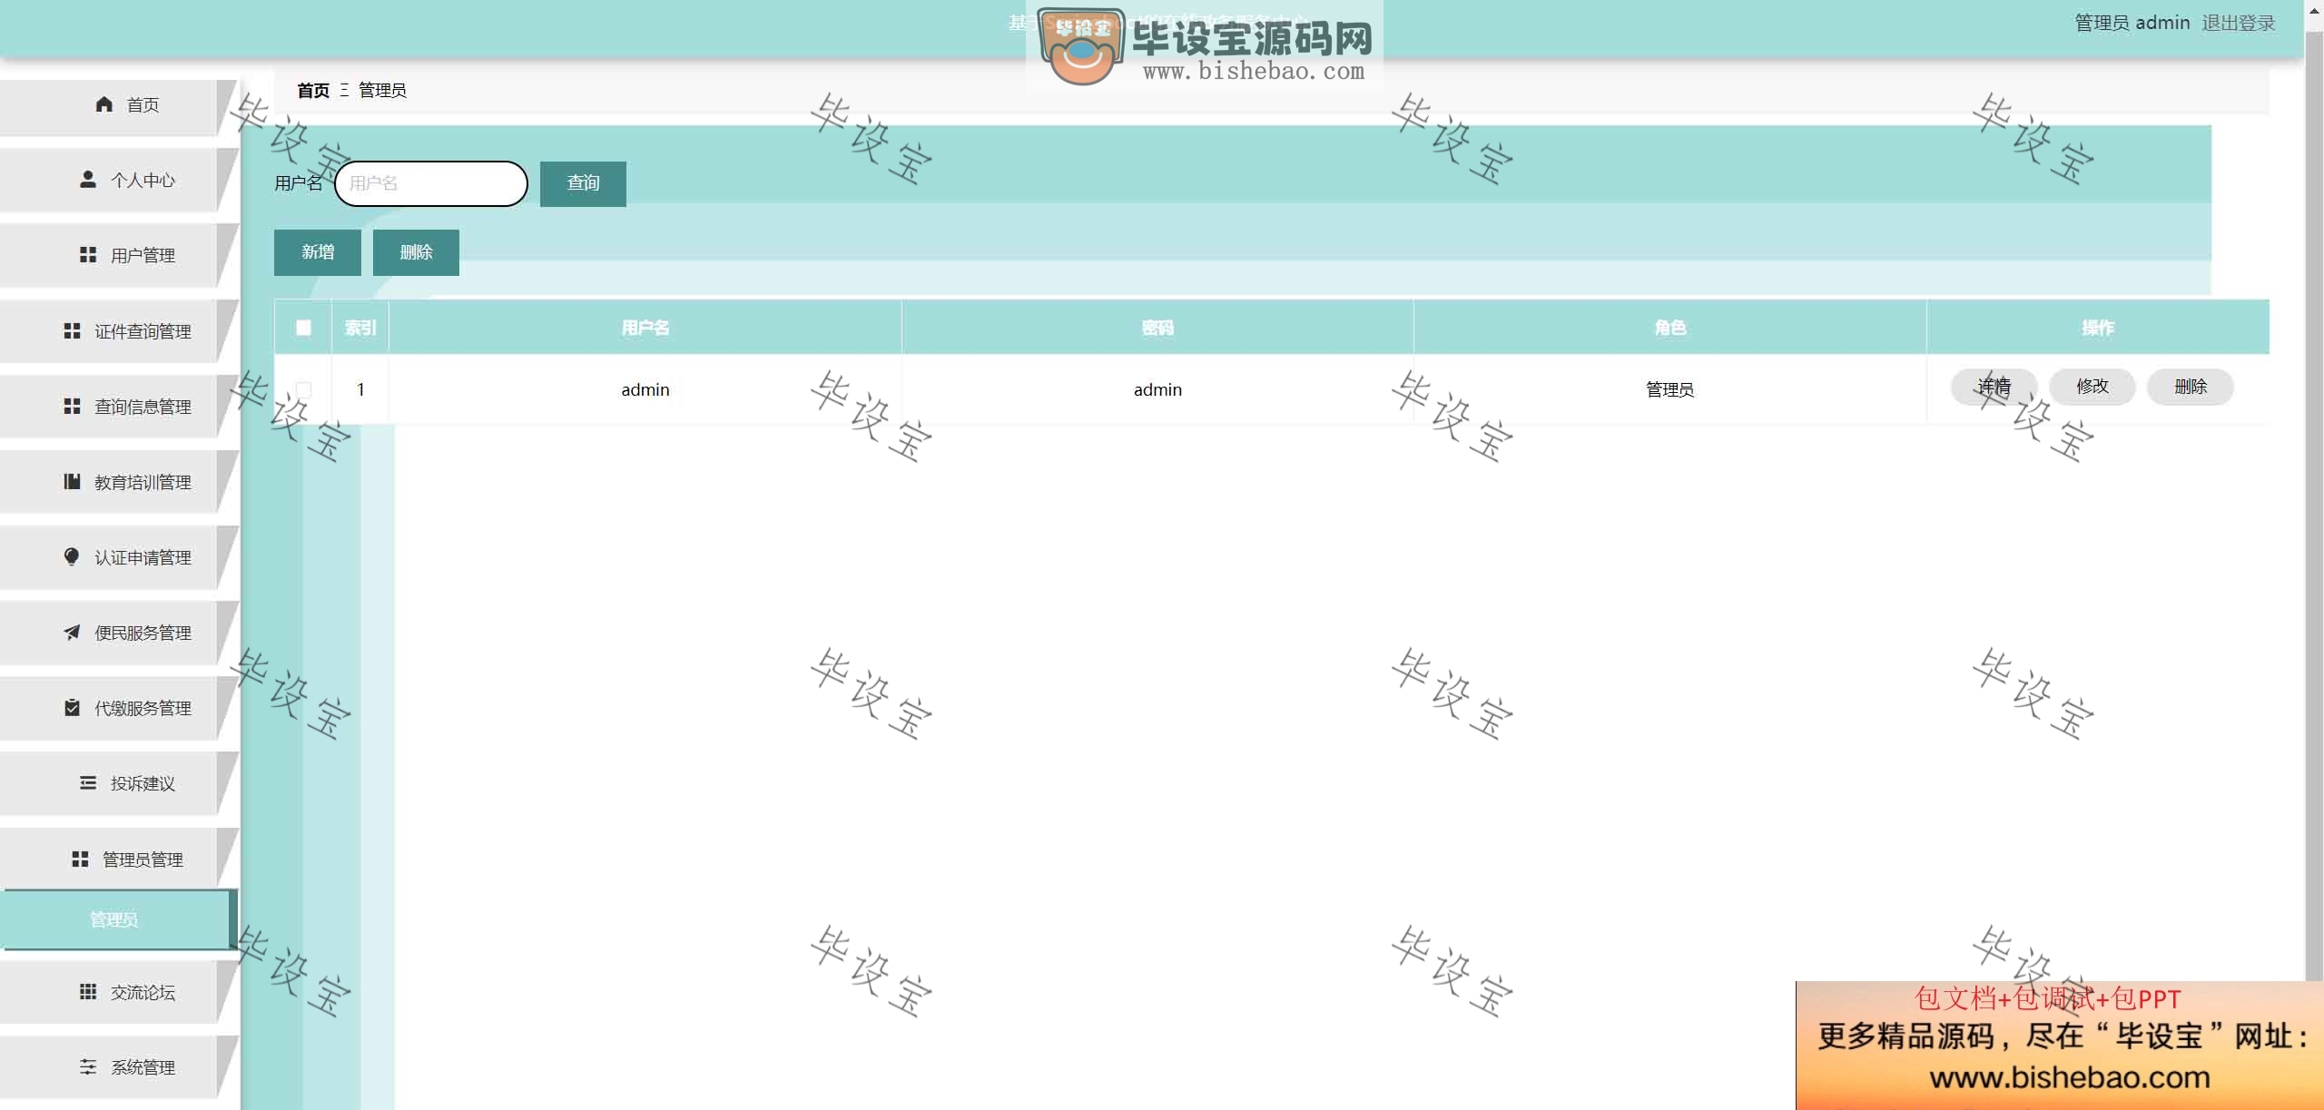This screenshot has height=1110, width=2324.
Task: Click the 管理员 role cell
Action: click(1670, 389)
